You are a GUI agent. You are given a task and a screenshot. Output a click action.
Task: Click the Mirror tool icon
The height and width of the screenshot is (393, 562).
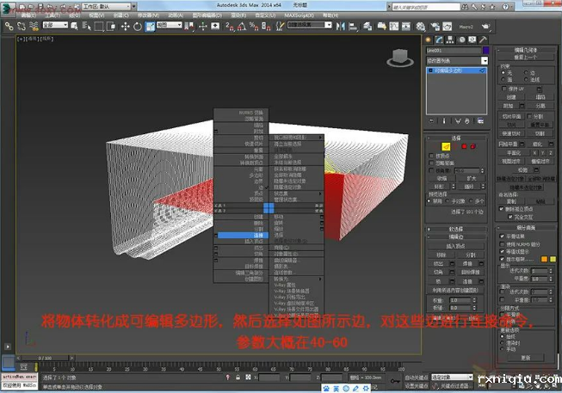coord(341,26)
